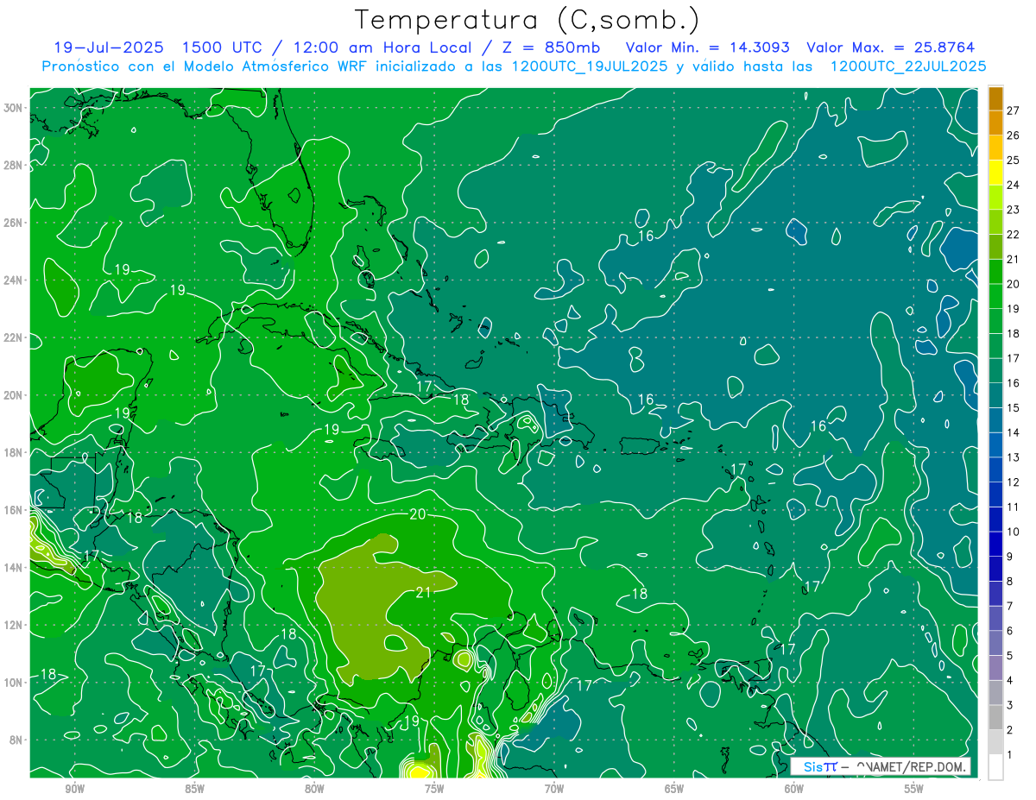1036x800 pixels.
Task: Click the 24N latitude axis label
Action: coord(15,280)
